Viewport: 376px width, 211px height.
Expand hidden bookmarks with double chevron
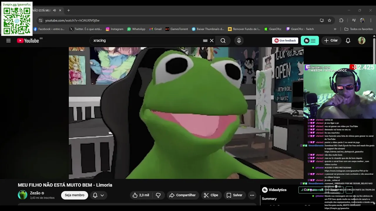pos(335,29)
